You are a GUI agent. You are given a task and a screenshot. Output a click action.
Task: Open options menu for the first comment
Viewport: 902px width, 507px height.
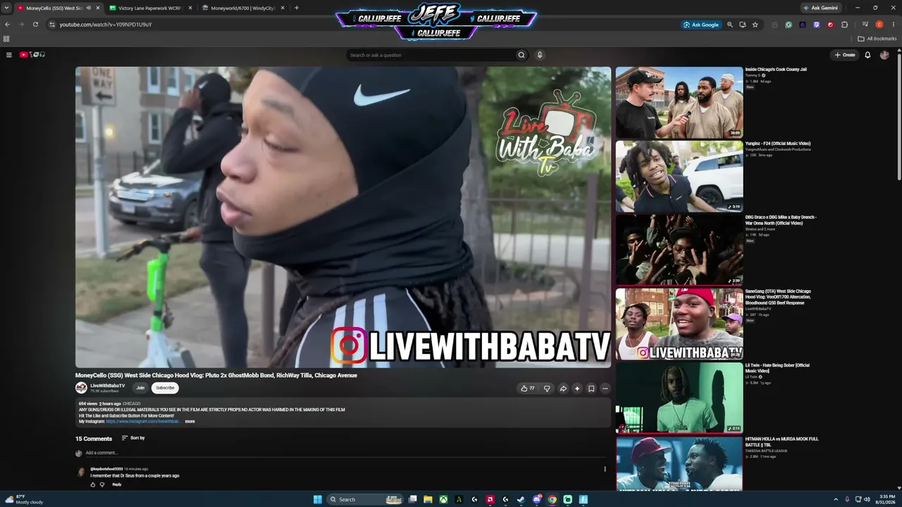click(x=605, y=469)
